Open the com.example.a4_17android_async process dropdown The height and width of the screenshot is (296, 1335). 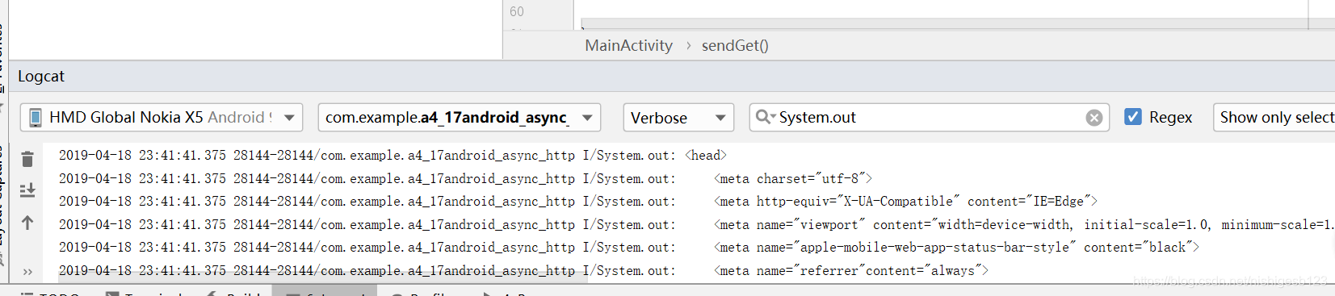pyautogui.click(x=459, y=117)
